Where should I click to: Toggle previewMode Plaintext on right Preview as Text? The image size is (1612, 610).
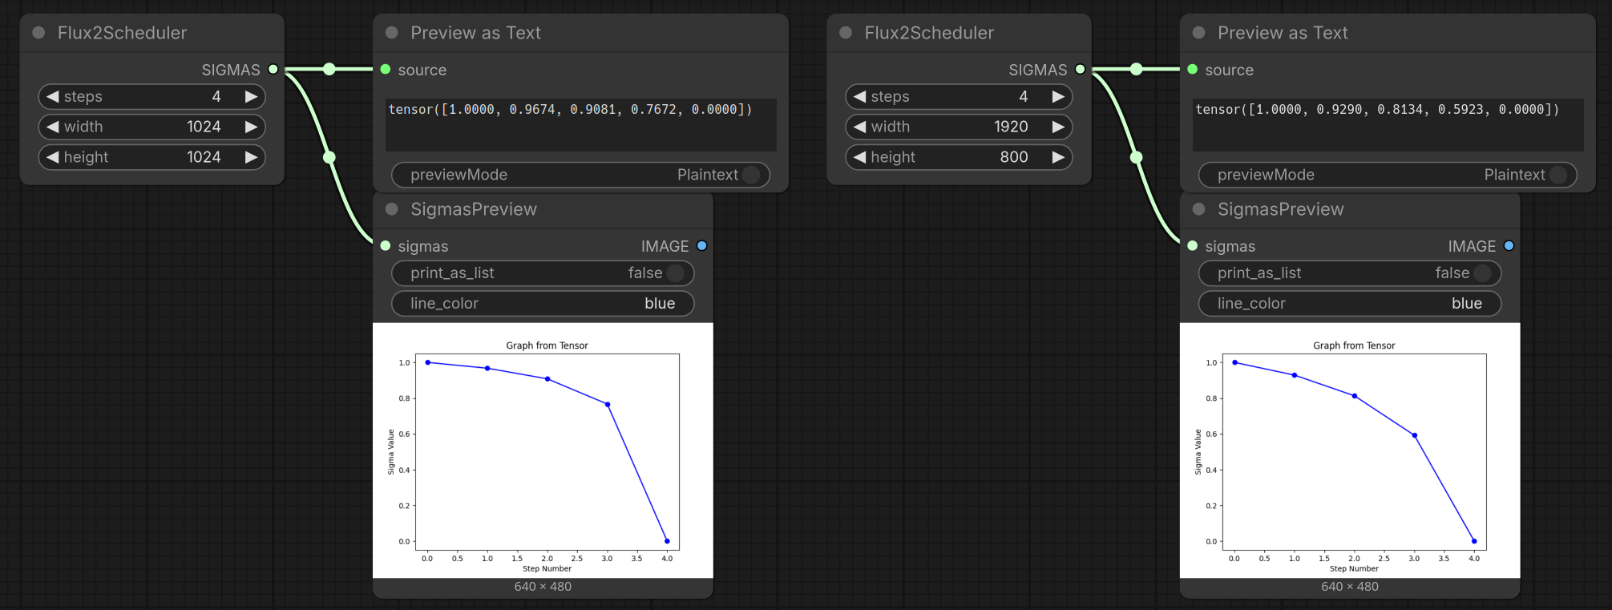[1388, 175]
